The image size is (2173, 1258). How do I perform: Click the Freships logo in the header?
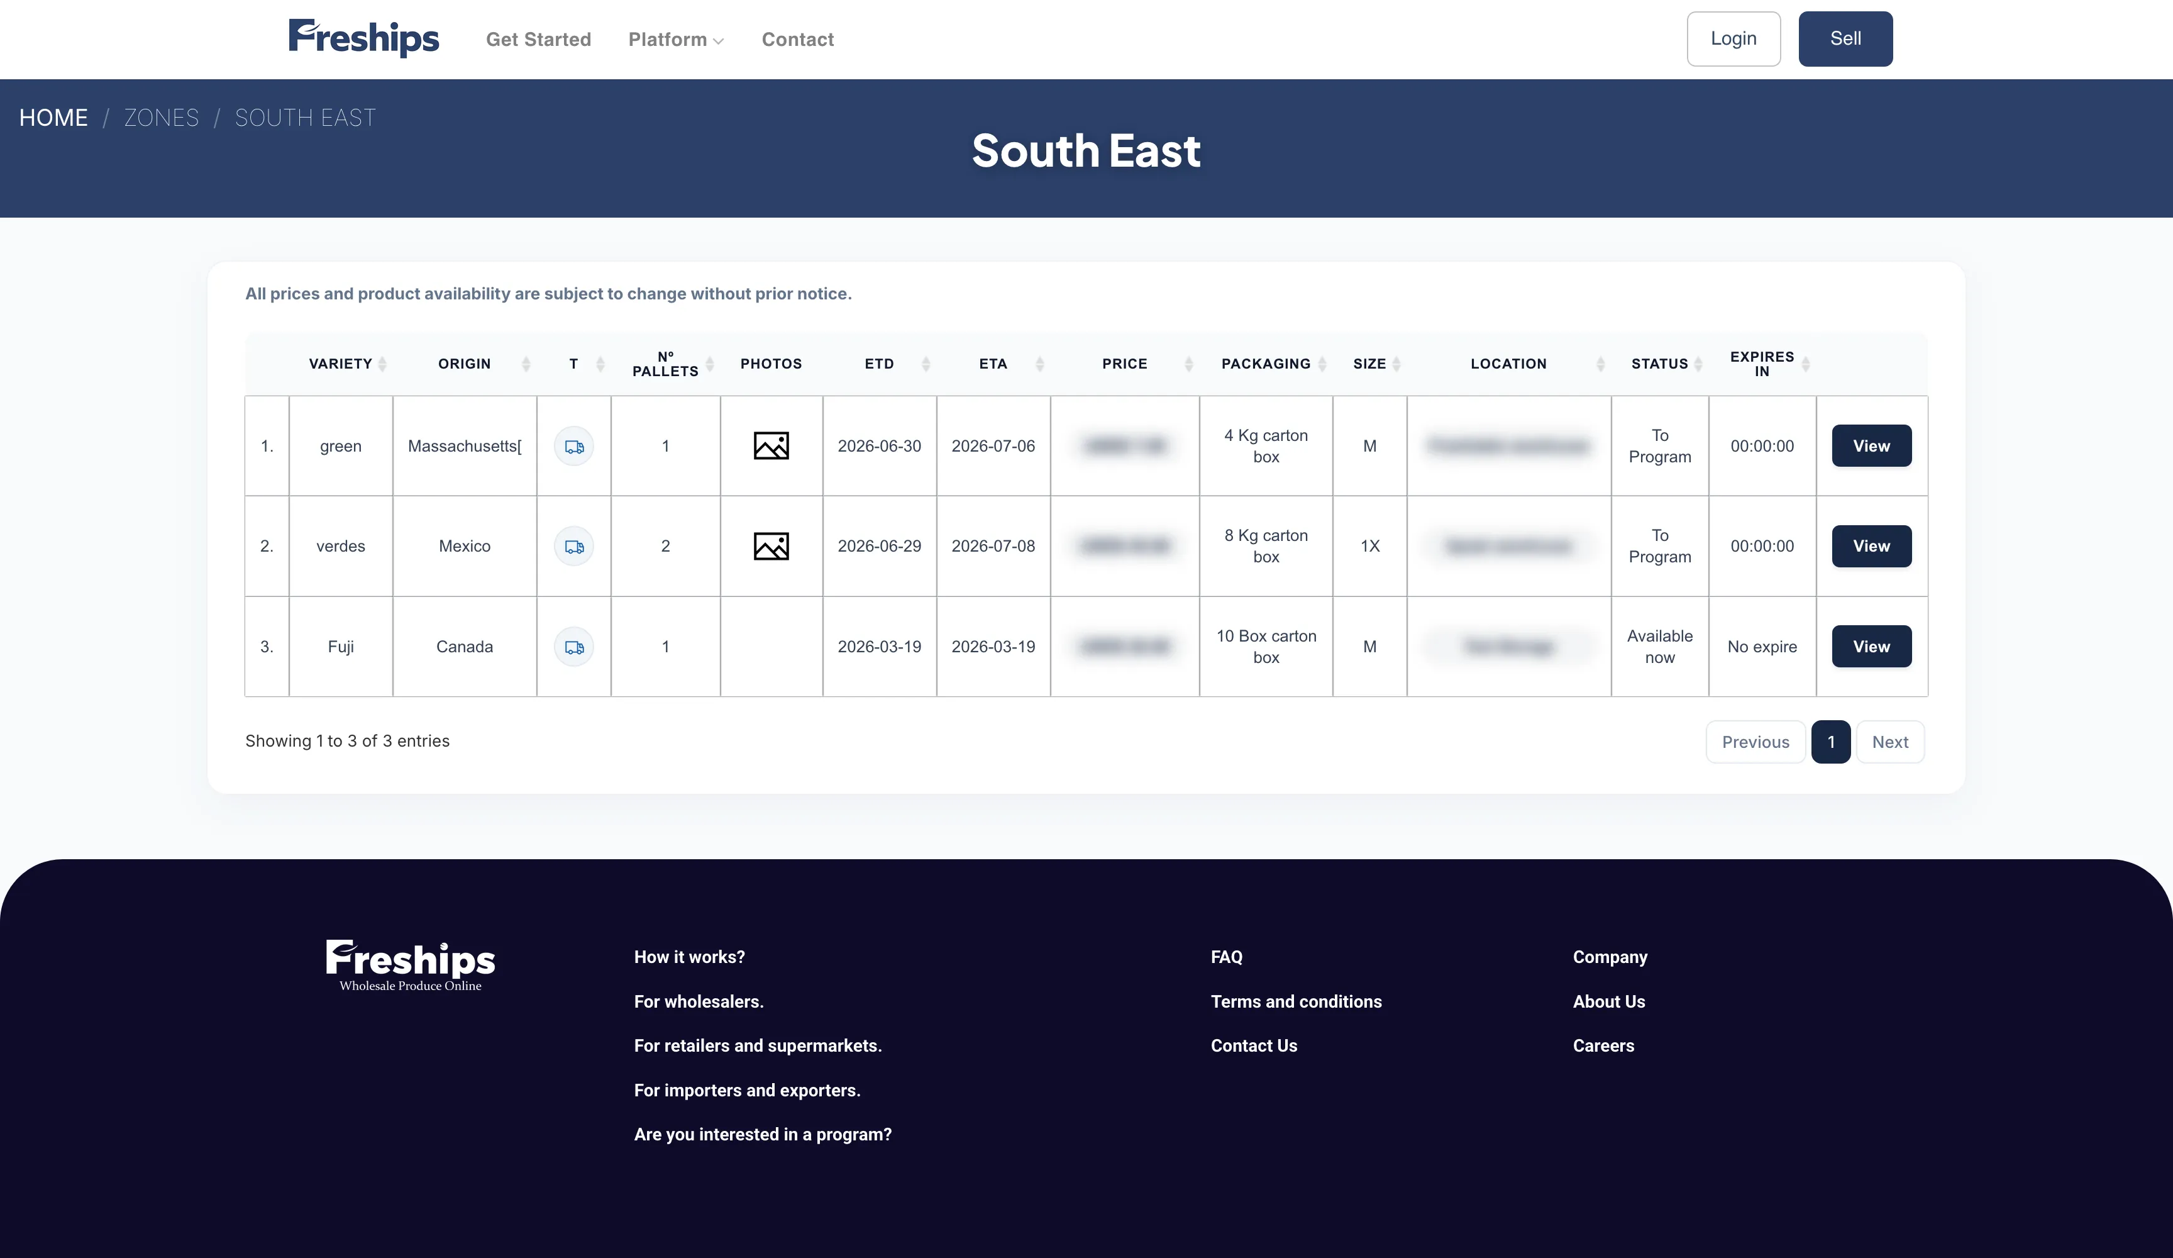(x=363, y=38)
